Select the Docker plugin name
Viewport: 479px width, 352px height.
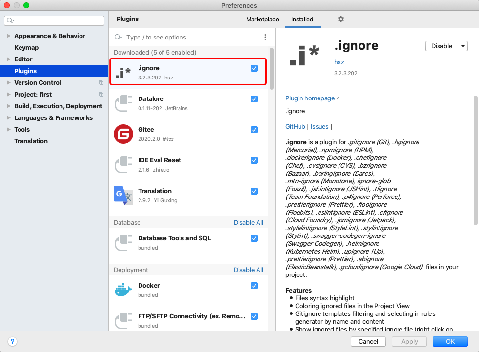[x=149, y=285]
